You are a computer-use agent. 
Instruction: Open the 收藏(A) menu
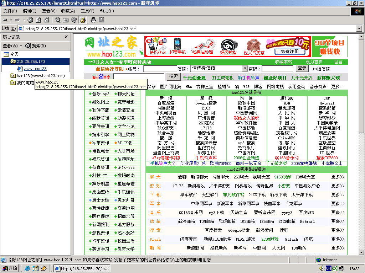tap(68, 11)
